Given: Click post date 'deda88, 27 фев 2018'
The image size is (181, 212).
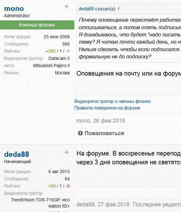Looking at the screenshot, I should pyautogui.click(x=103, y=204).
